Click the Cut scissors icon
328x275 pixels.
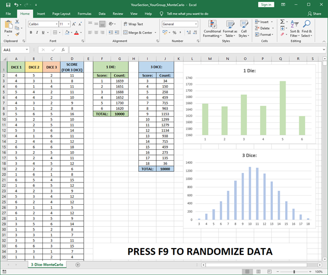(17, 22)
